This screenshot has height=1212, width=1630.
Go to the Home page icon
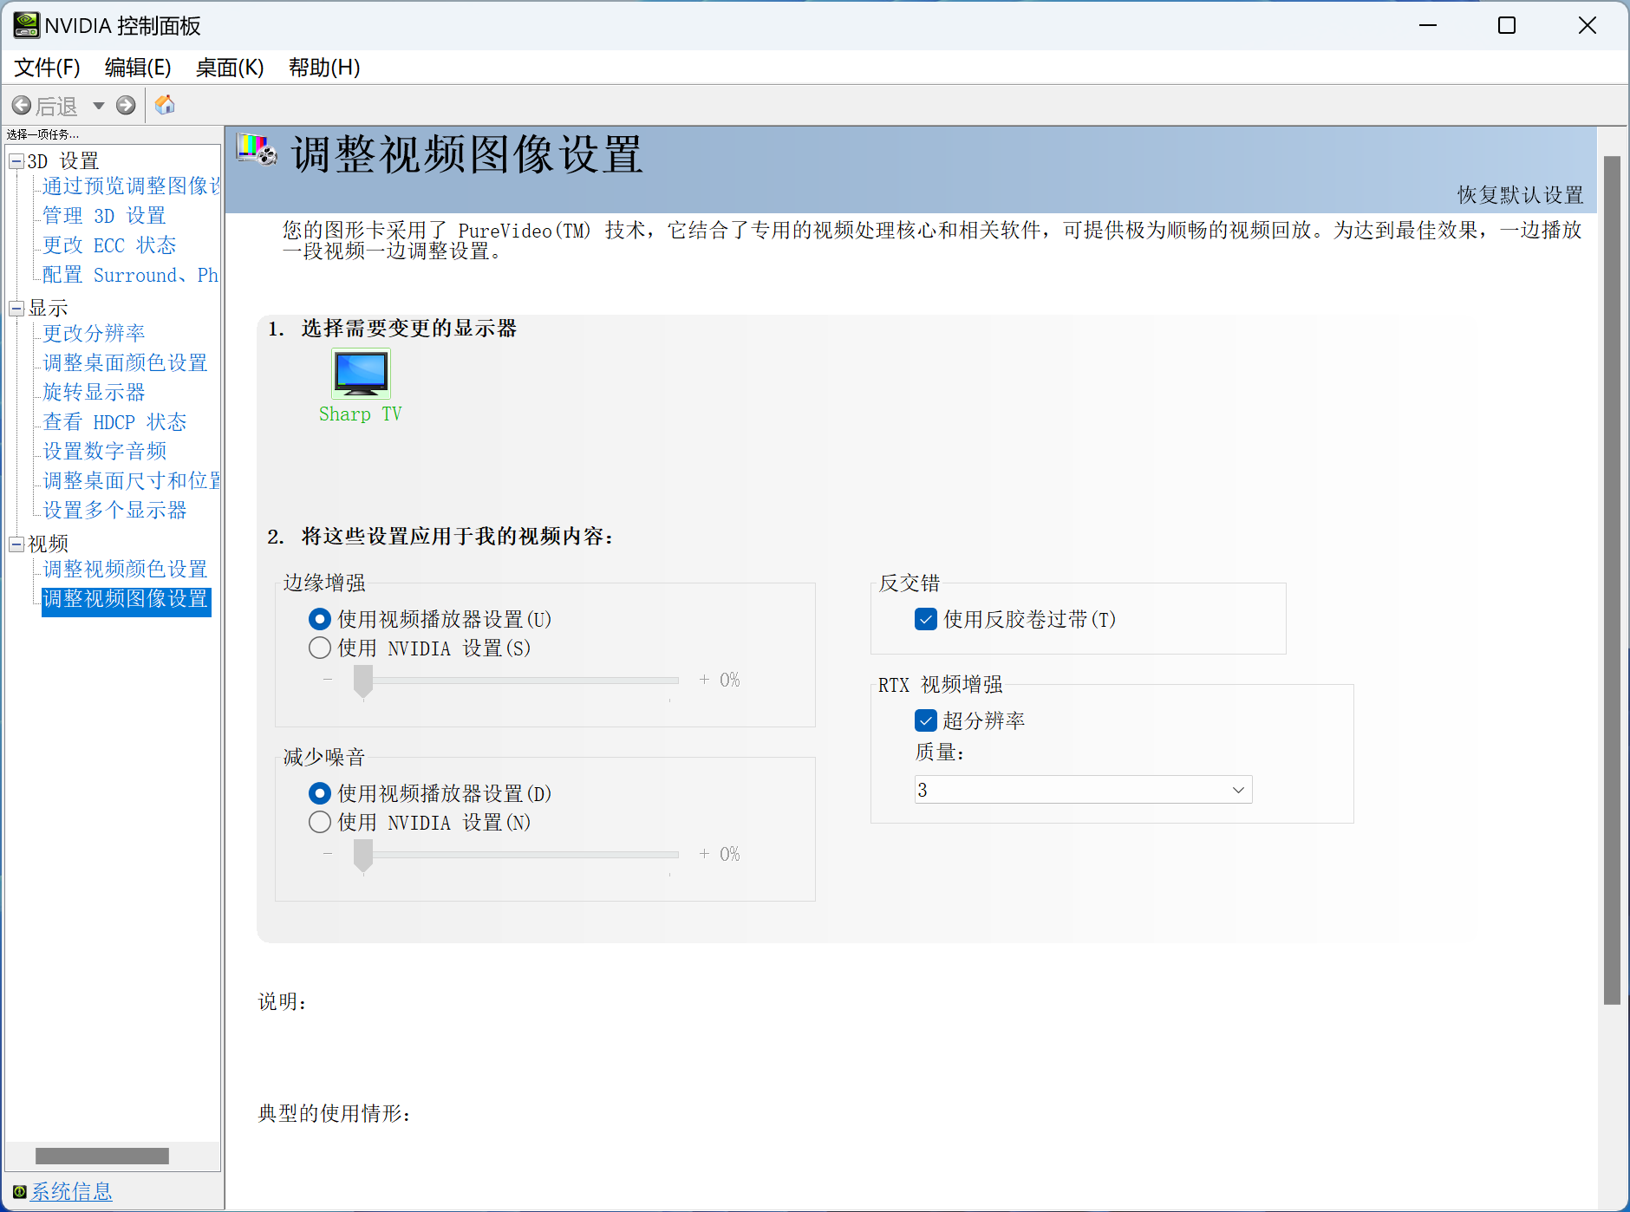pos(165,105)
